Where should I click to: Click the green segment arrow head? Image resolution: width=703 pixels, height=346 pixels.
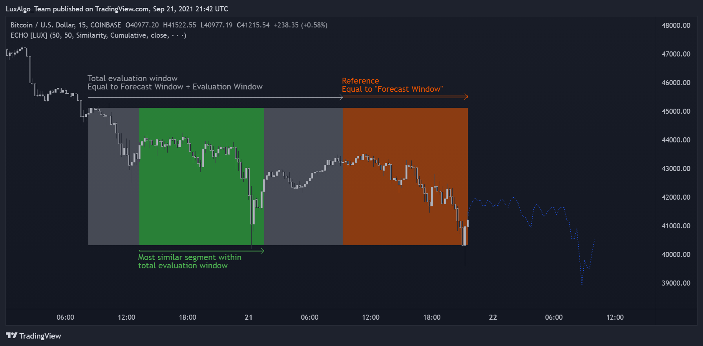click(x=262, y=251)
